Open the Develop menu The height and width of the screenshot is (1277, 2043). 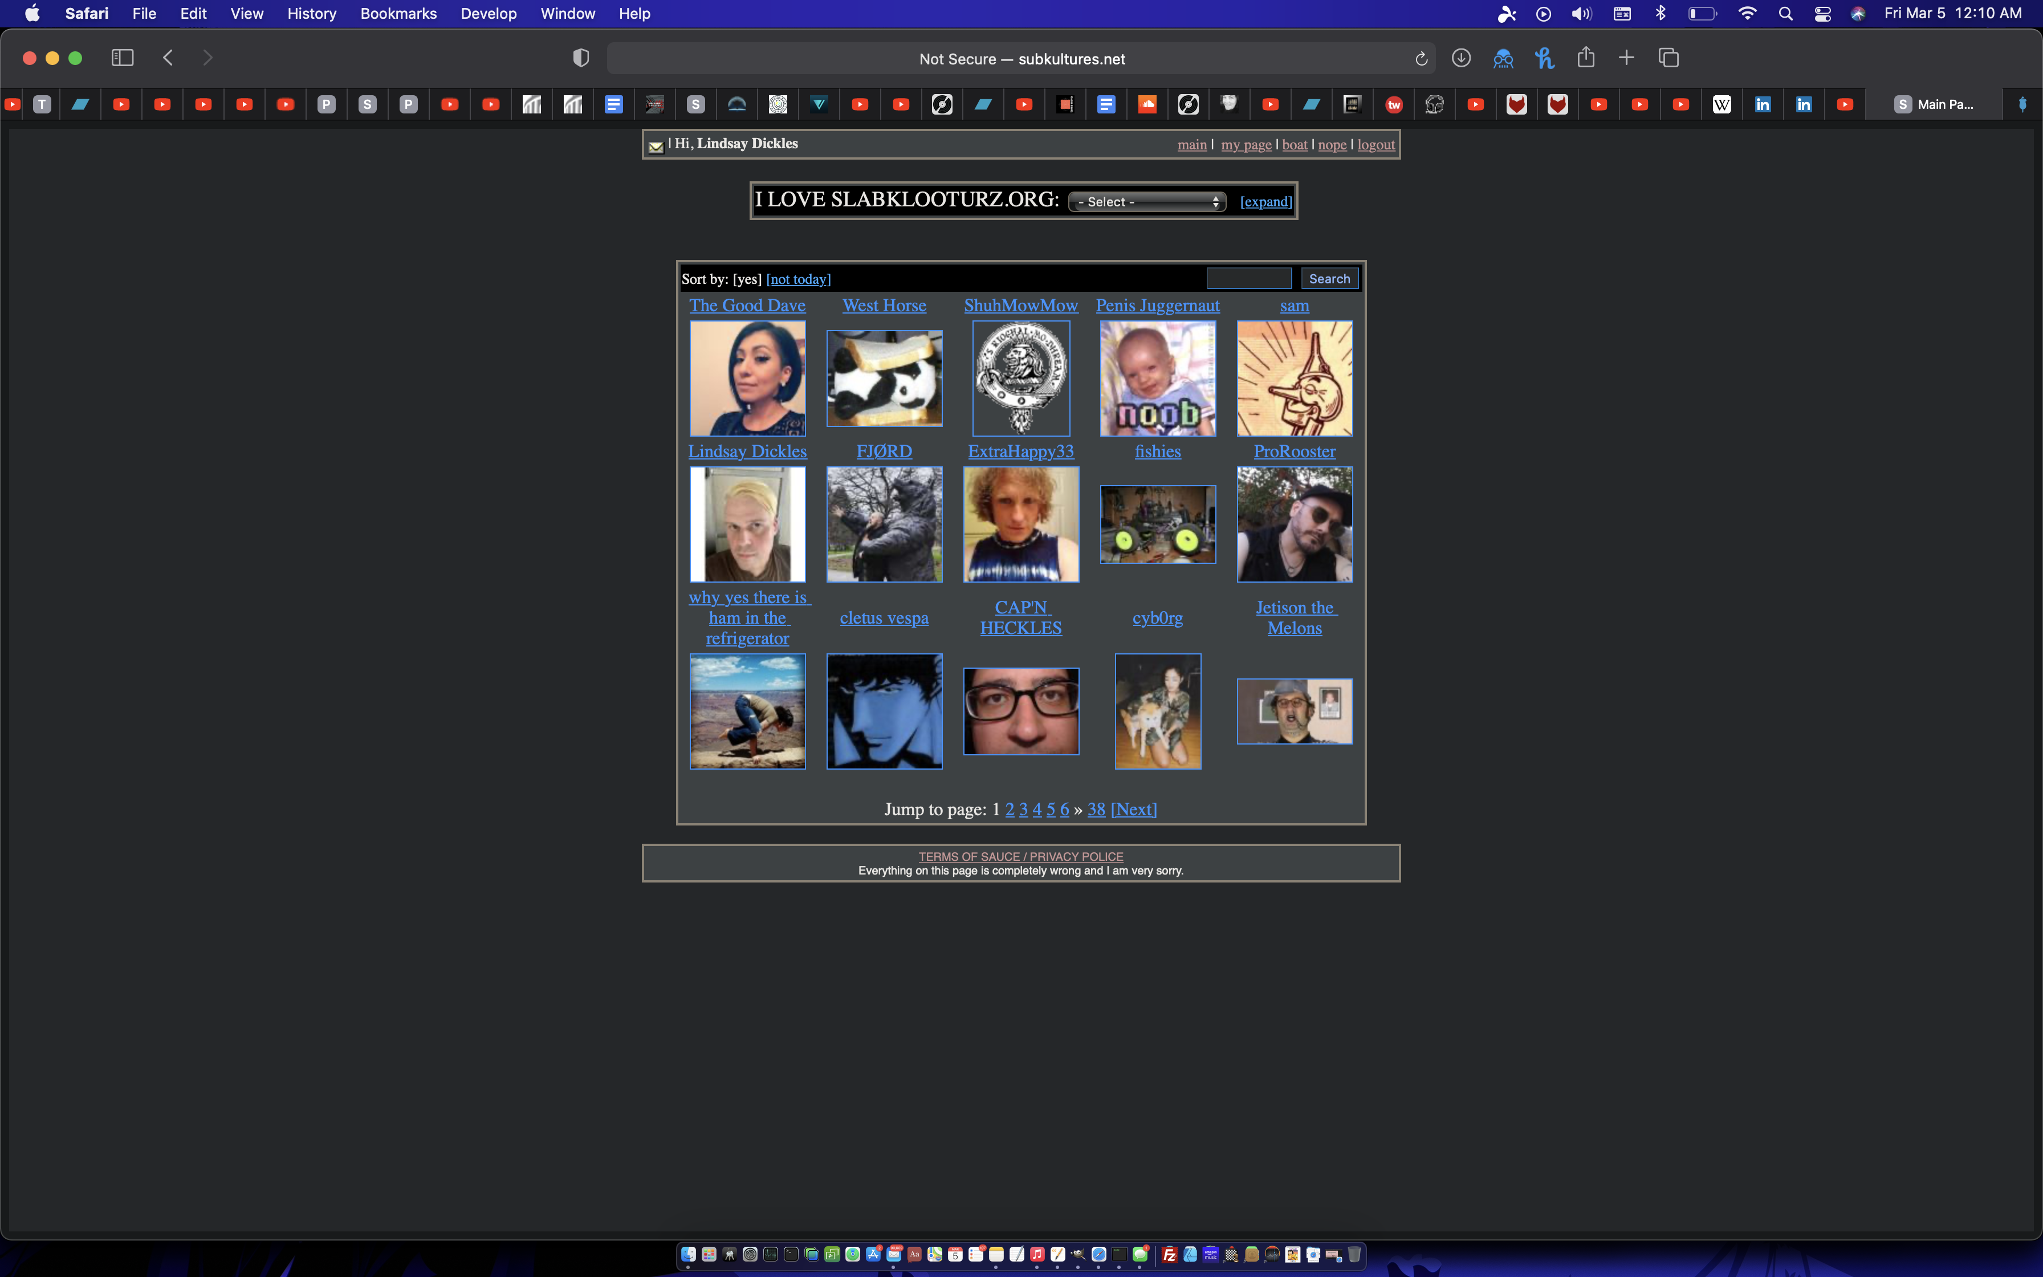[x=488, y=14]
